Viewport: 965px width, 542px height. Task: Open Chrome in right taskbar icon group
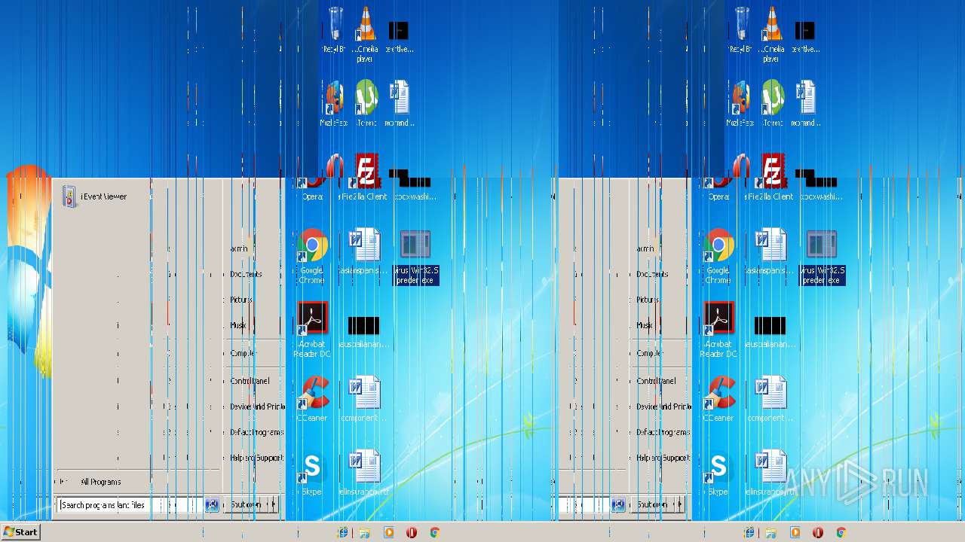click(841, 532)
